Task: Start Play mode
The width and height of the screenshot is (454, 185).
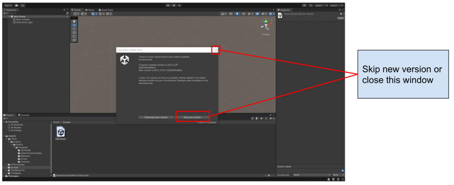Action: click(168, 6)
